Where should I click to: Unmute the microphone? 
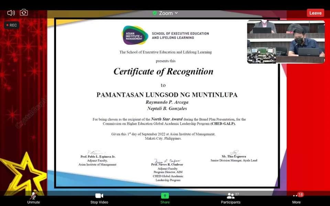[x=33, y=198]
